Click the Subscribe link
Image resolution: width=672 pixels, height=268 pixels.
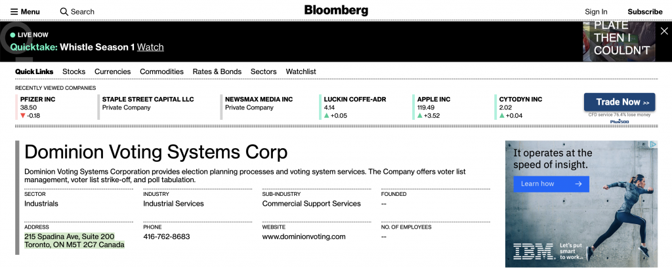point(645,12)
